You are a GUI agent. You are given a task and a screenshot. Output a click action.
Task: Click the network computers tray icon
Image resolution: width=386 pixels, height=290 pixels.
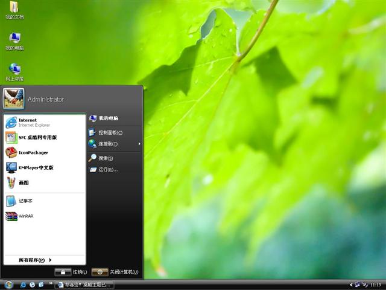click(x=358, y=285)
